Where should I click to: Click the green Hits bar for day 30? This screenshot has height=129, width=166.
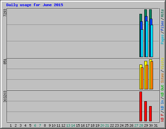point(150,14)
